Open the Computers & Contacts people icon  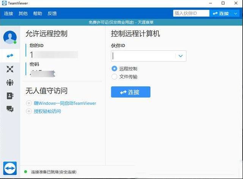coord(10,82)
